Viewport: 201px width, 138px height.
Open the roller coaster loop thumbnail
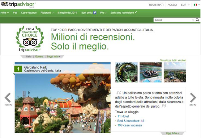point(126,72)
